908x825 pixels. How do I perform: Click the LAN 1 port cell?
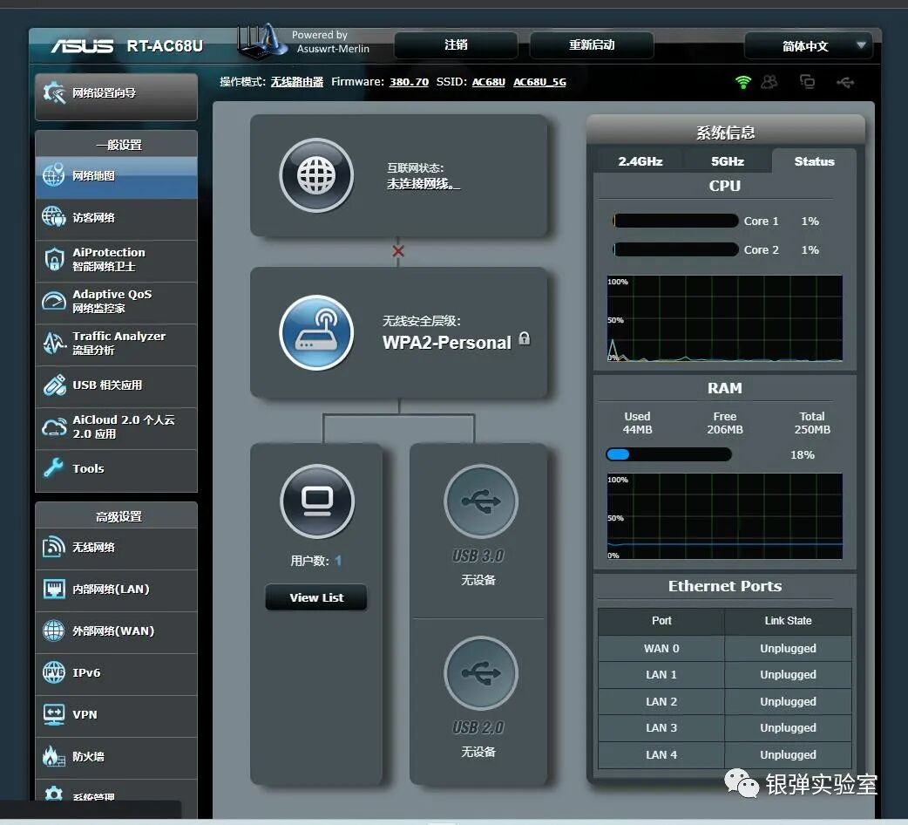661,675
